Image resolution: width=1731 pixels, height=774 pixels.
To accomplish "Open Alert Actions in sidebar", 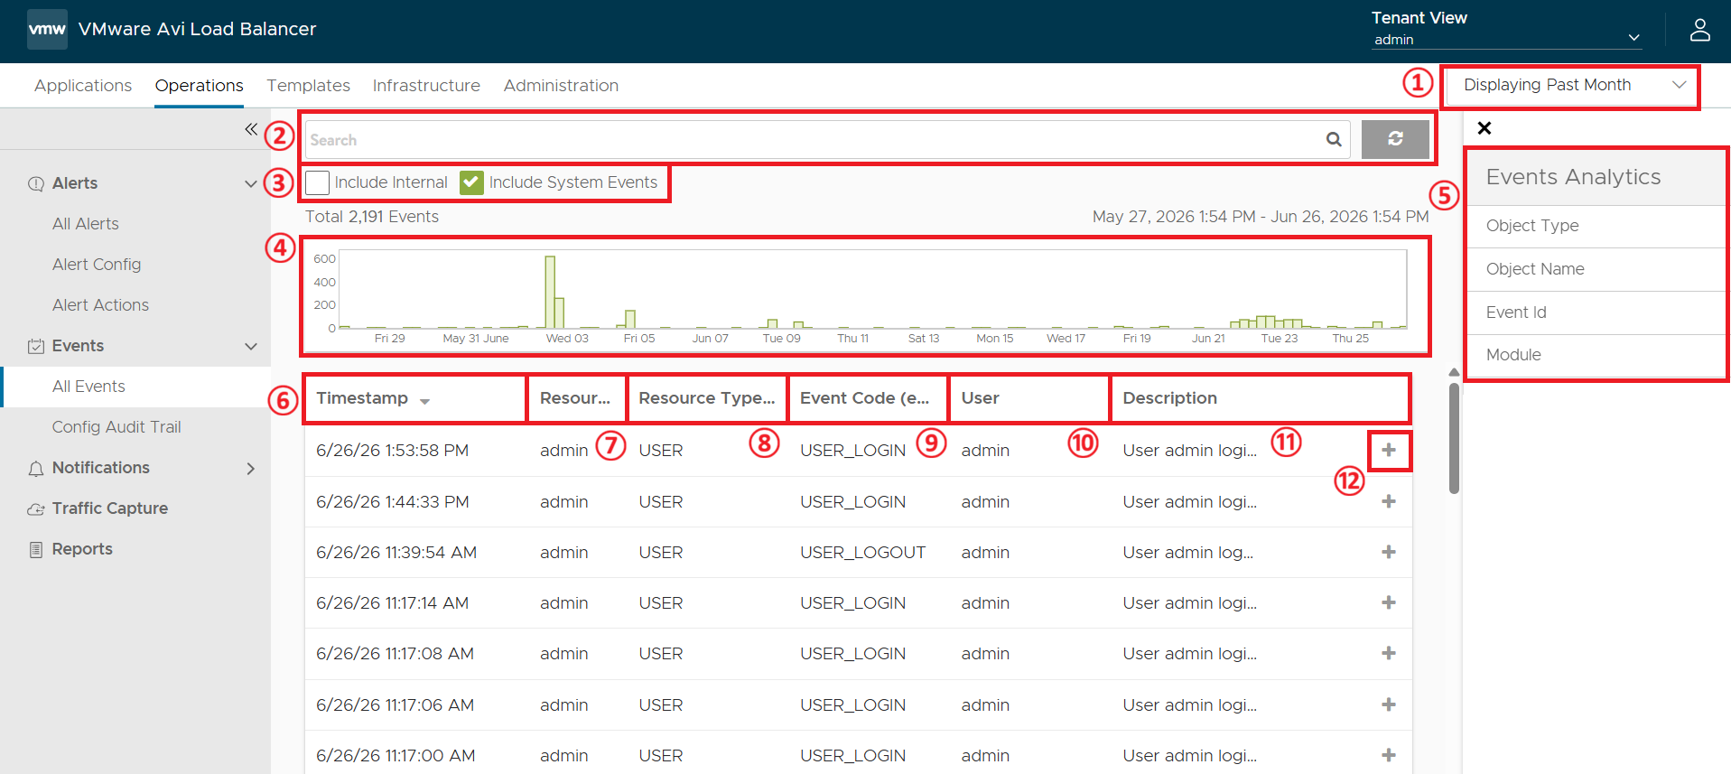I will pyautogui.click(x=100, y=304).
